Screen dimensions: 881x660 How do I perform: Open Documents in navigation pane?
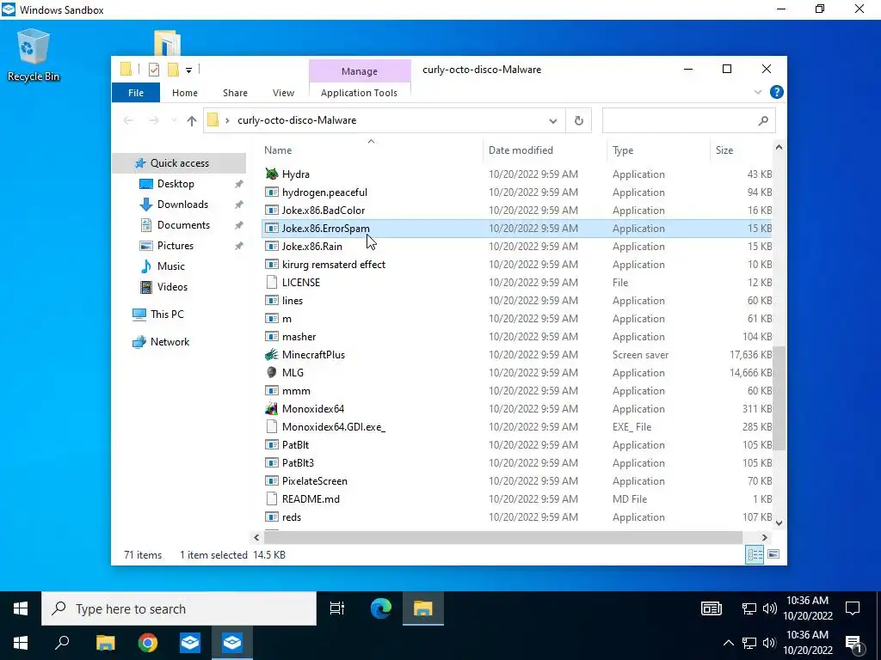[183, 225]
